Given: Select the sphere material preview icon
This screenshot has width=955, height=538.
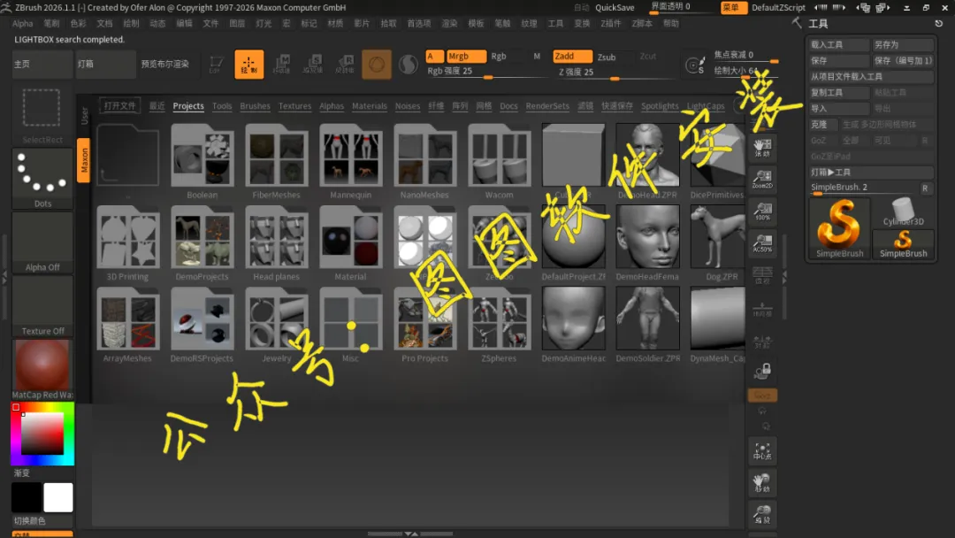Looking at the screenshot, I should pos(377,64).
